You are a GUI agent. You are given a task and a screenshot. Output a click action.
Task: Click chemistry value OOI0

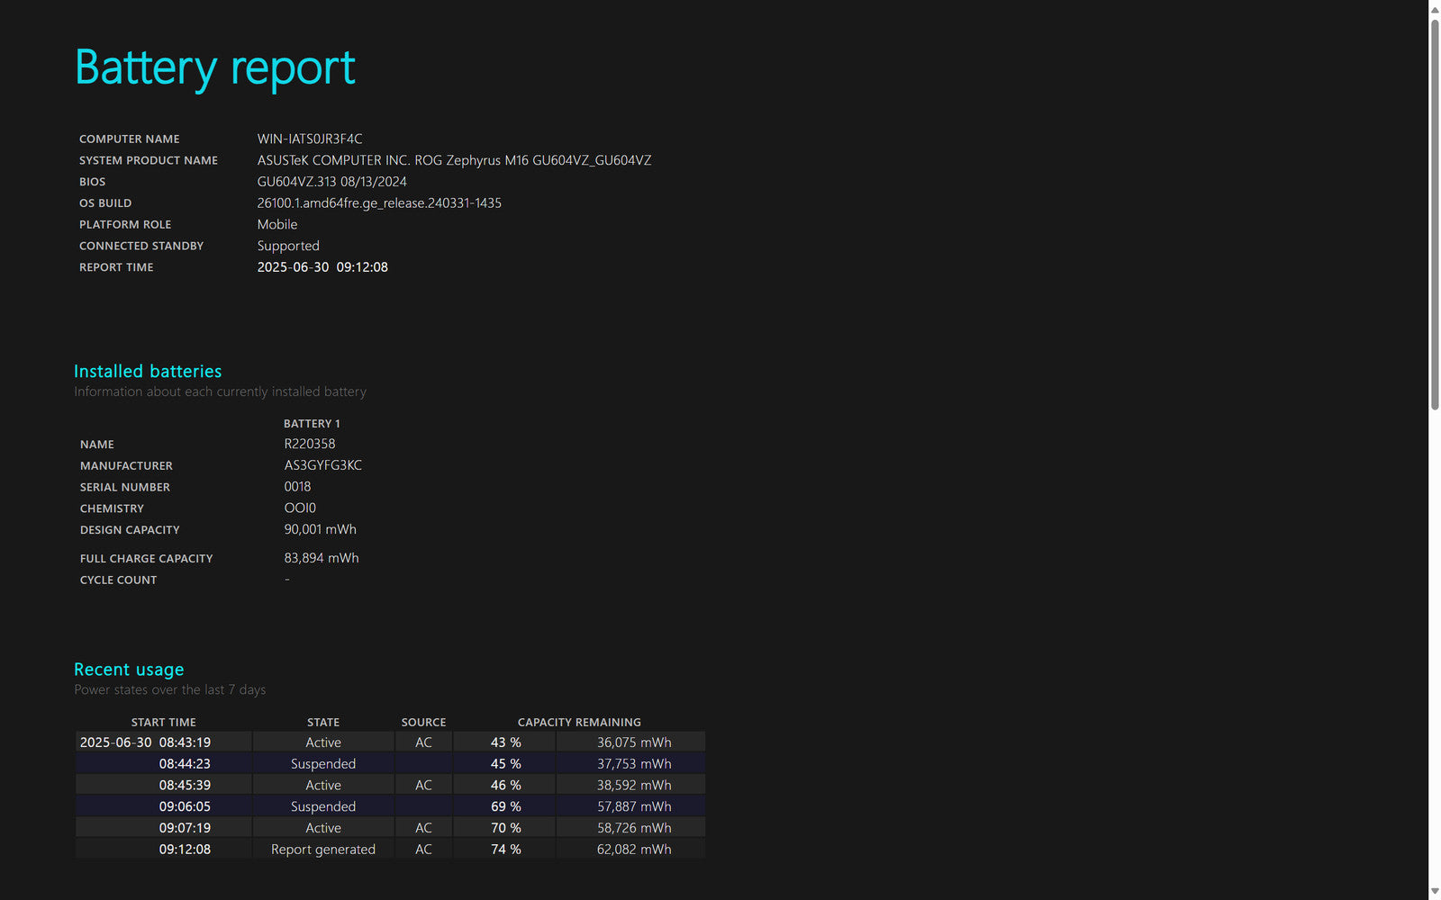coord(300,508)
